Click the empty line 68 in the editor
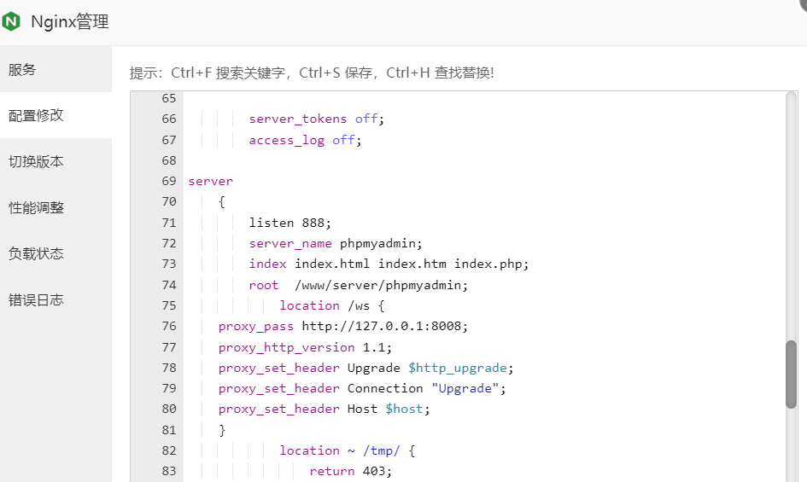Screen dimensions: 807x482 coord(427,160)
